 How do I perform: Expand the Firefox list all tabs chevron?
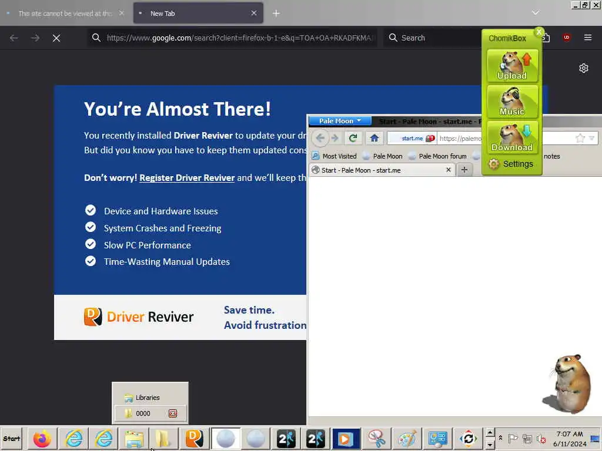[535, 13]
